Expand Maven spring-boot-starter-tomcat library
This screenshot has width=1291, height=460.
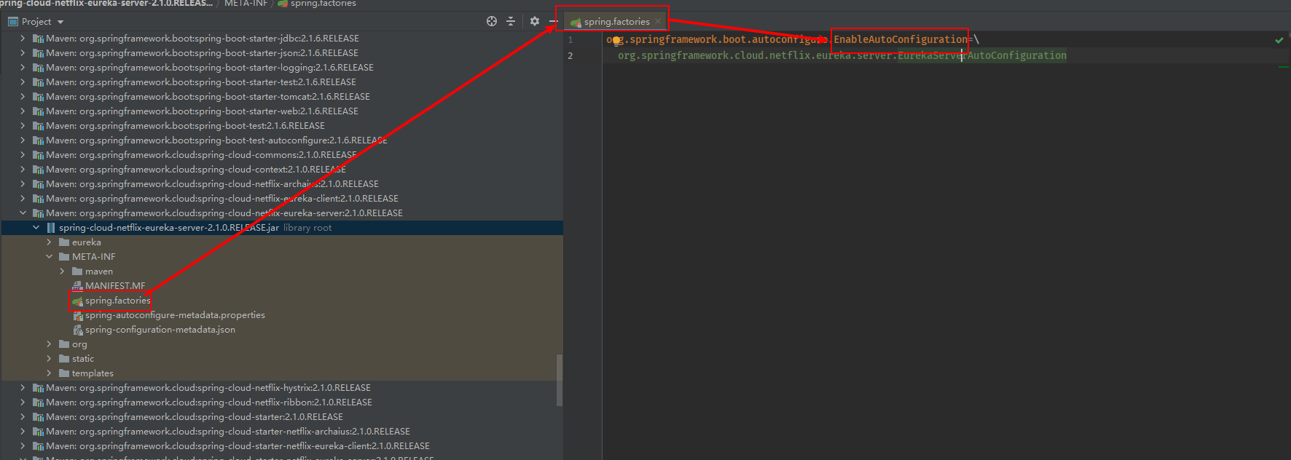pyautogui.click(x=23, y=97)
